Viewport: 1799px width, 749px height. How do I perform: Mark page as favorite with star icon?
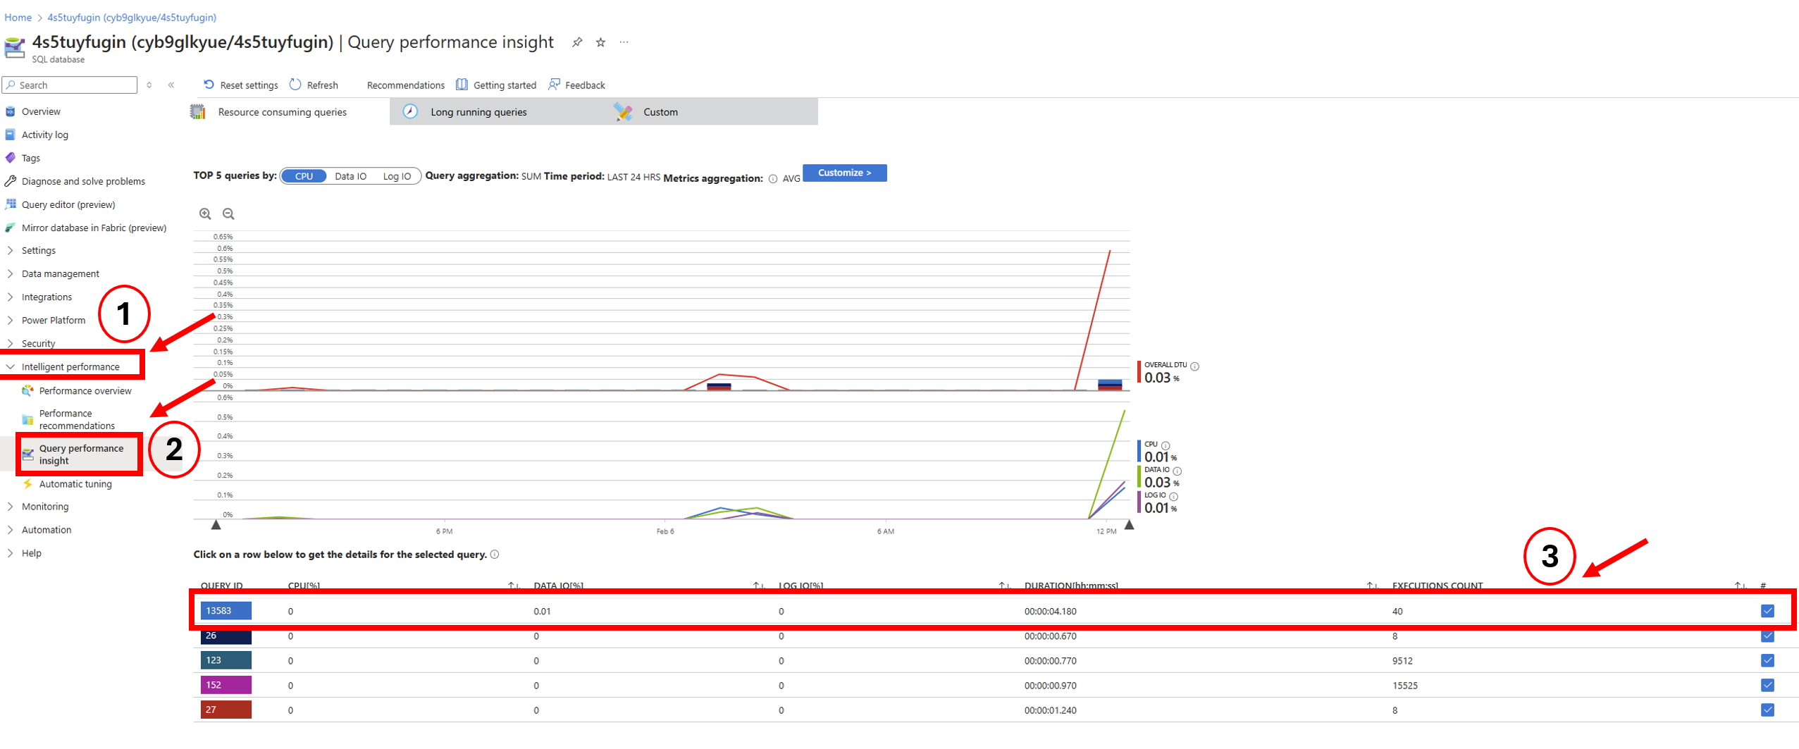600,42
